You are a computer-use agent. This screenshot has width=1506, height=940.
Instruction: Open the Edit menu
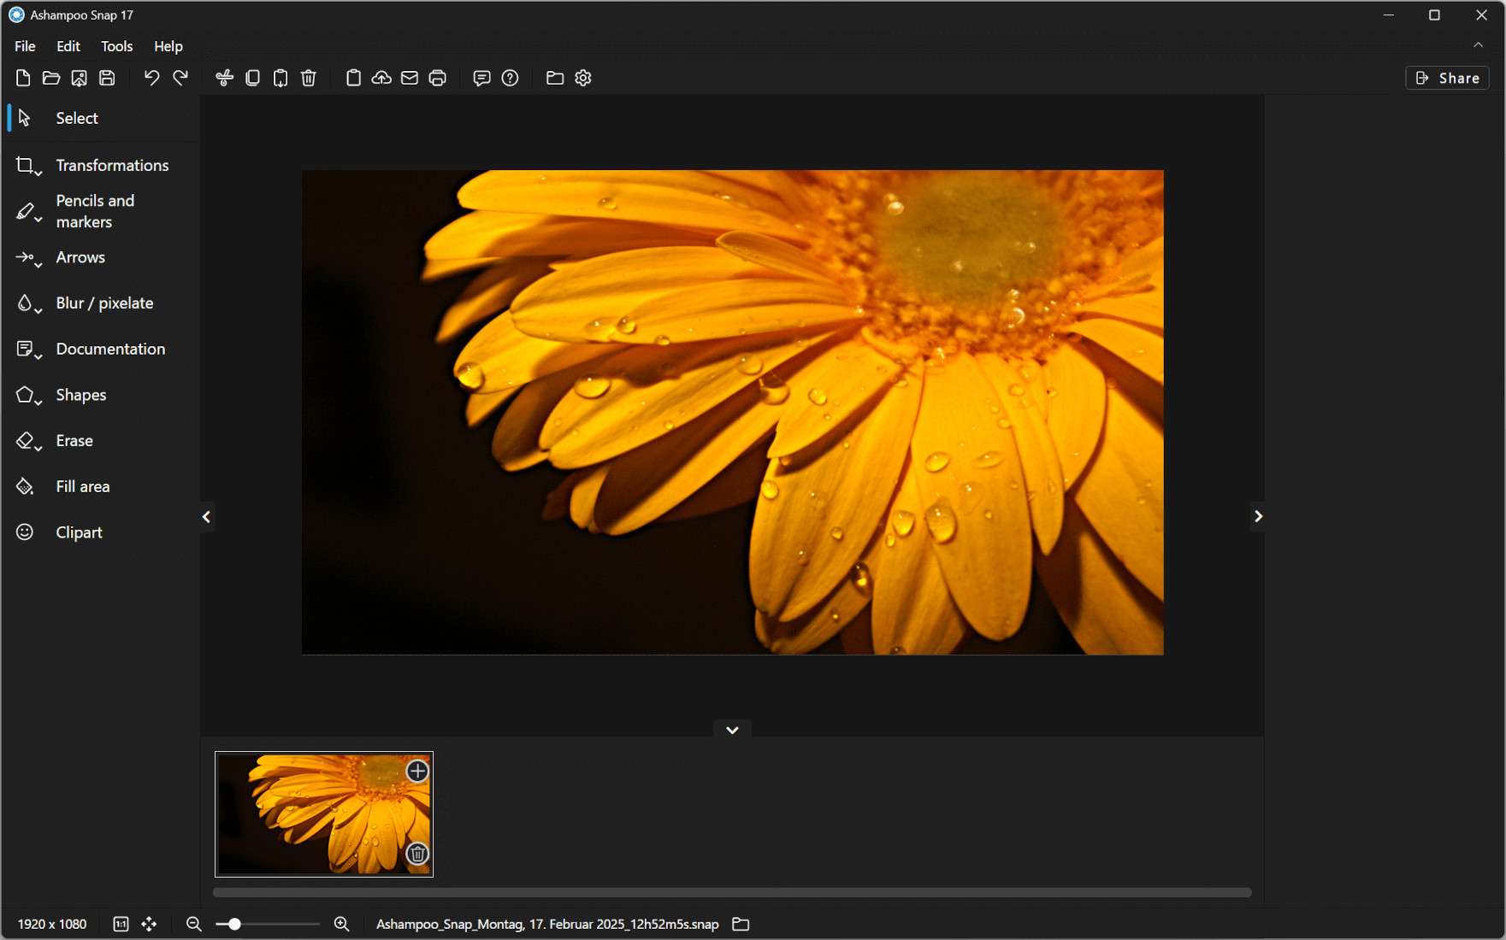pyautogui.click(x=68, y=46)
